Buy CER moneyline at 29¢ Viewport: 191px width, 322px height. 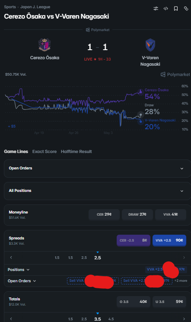point(104,214)
